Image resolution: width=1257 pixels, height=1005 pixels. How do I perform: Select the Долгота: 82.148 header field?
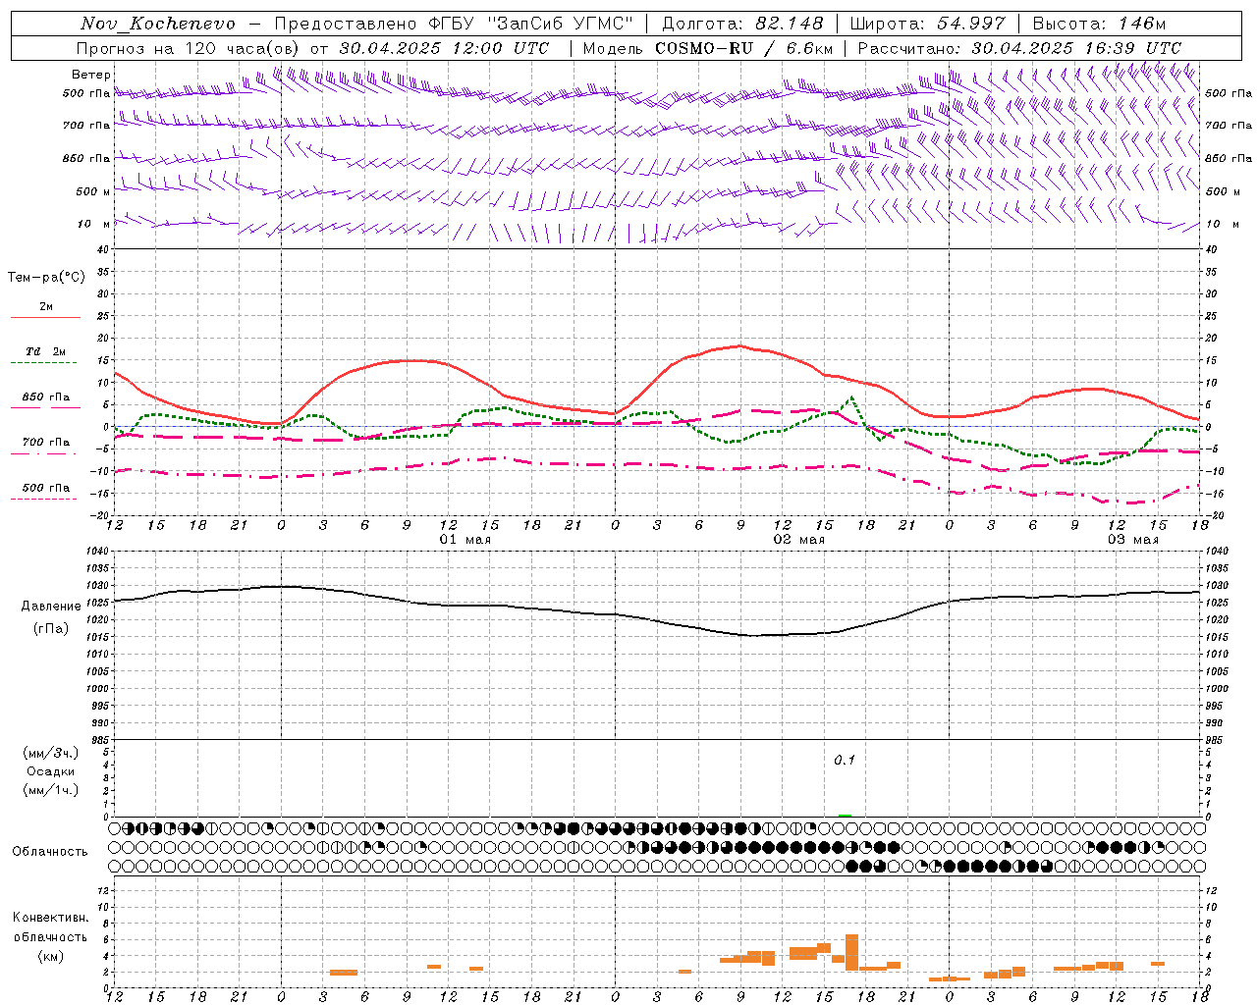[742, 24]
